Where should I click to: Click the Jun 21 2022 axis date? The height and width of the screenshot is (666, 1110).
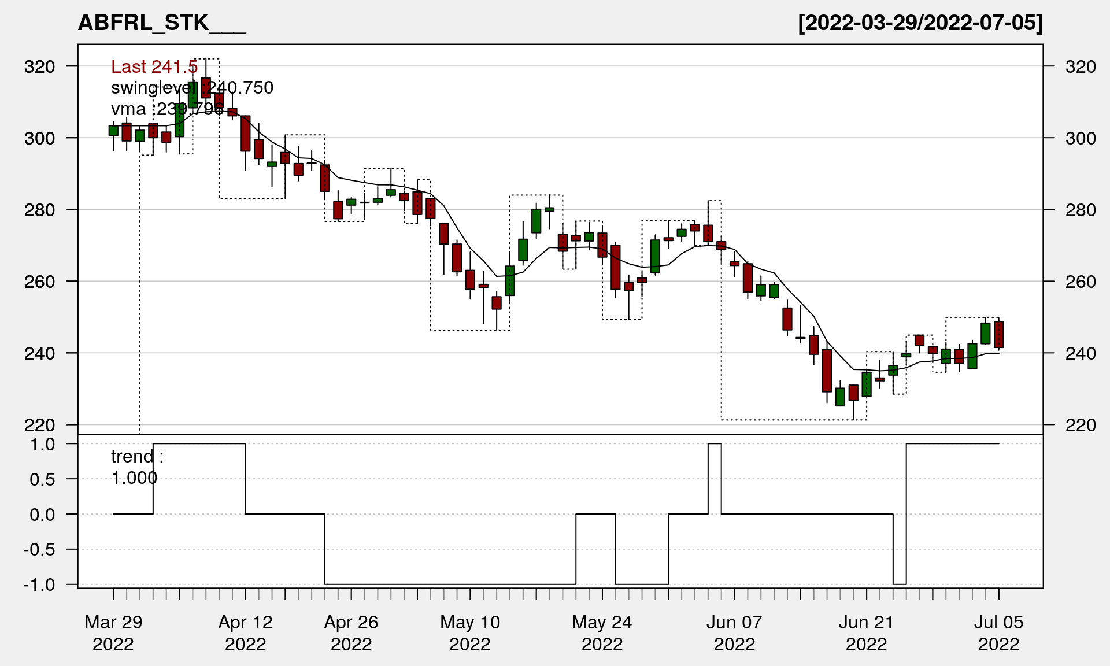866,632
